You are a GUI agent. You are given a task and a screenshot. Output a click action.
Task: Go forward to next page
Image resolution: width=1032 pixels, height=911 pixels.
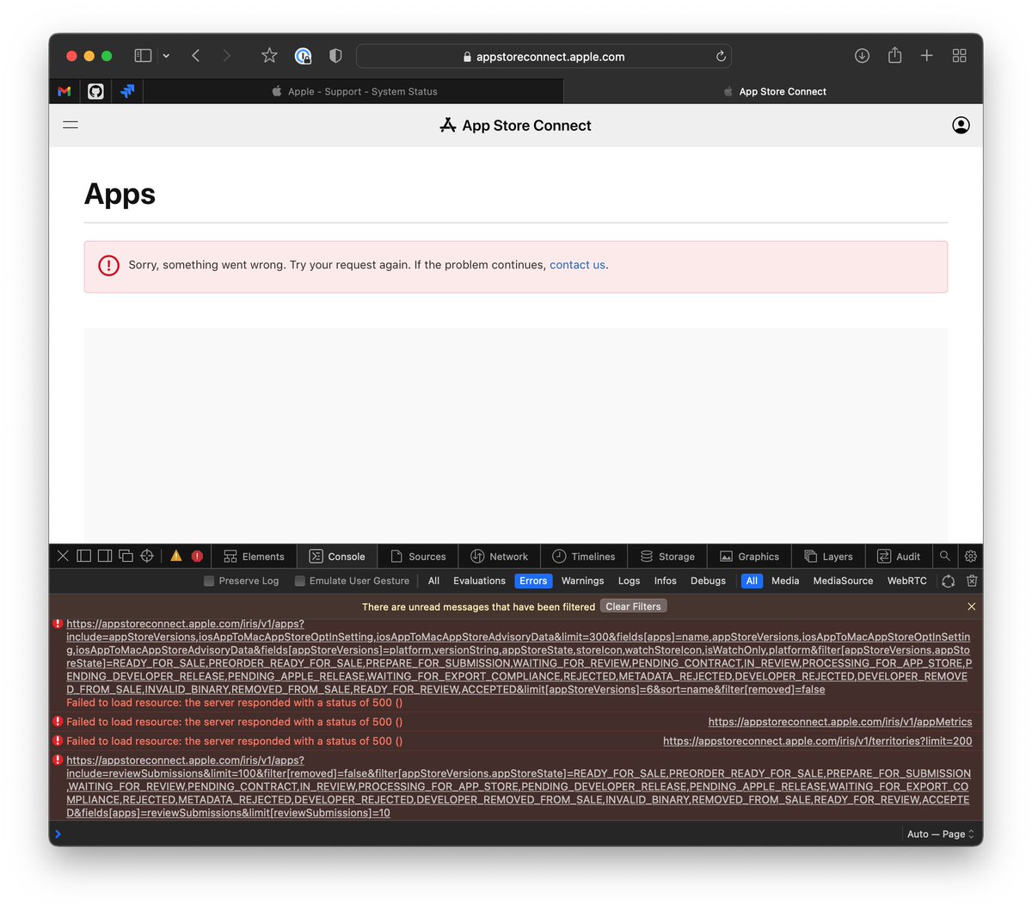pos(226,56)
